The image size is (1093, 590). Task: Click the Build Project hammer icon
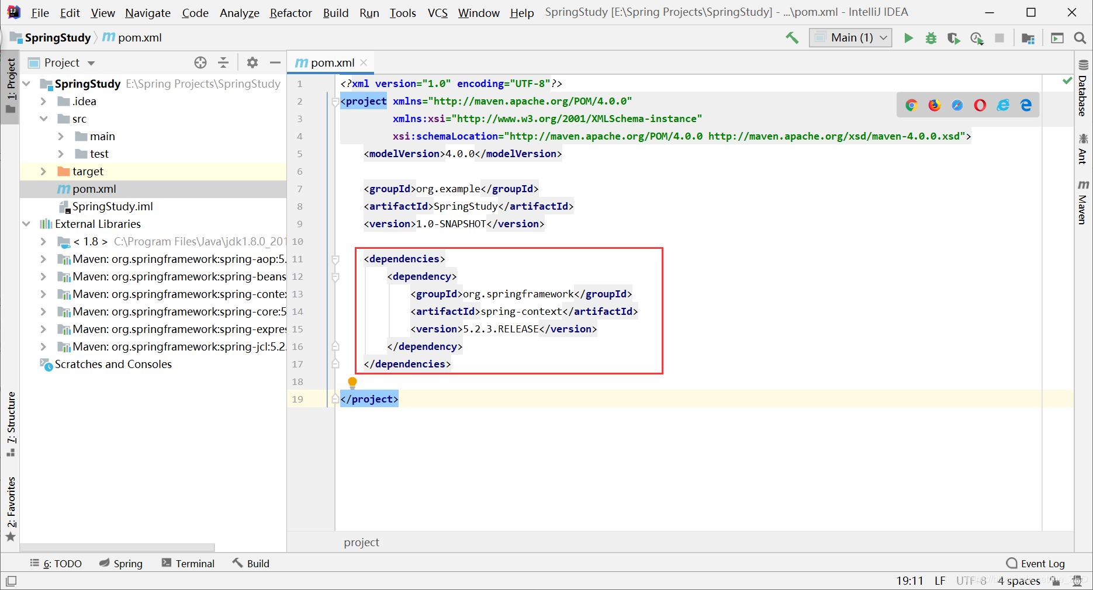coord(792,38)
